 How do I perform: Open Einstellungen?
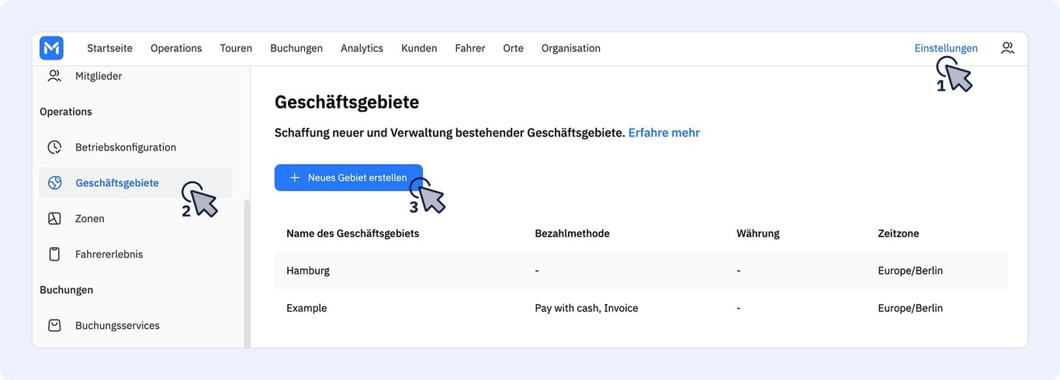click(946, 48)
